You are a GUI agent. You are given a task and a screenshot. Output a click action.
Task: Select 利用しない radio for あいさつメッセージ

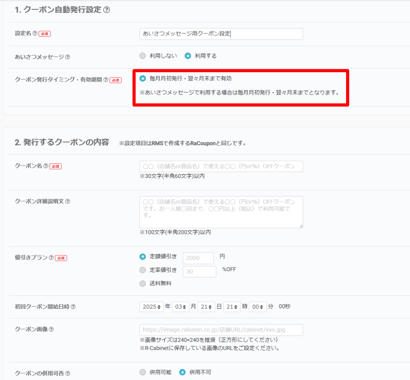coord(143,56)
